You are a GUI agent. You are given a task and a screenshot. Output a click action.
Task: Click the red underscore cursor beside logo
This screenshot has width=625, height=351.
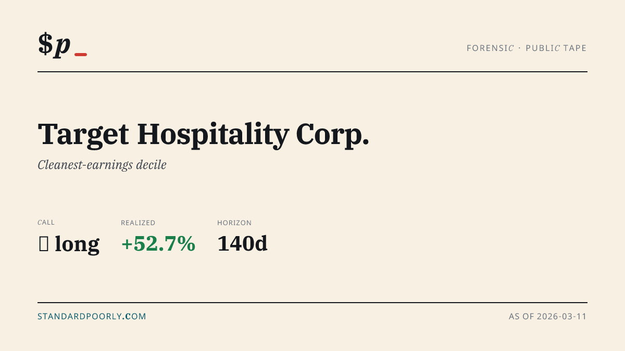[81, 54]
